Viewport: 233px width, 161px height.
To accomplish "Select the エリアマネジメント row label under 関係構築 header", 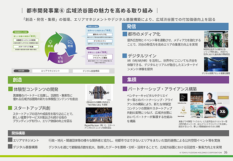I will [26, 140].
